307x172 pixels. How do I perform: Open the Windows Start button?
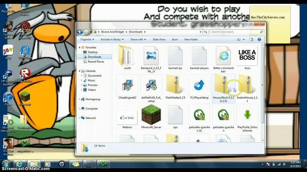[x=6, y=164]
